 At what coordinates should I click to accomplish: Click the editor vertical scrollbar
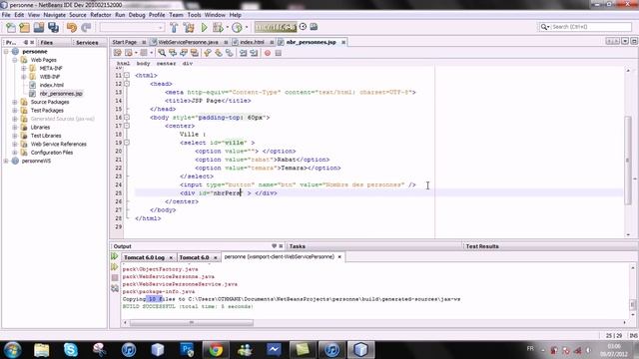[x=628, y=162]
